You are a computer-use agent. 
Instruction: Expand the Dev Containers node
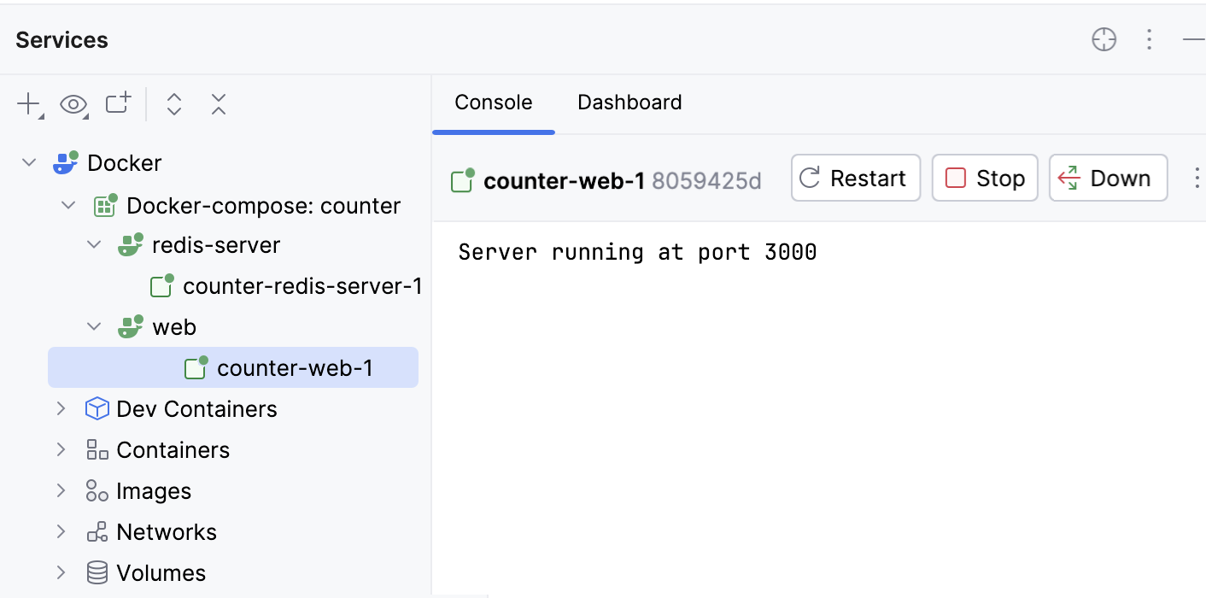coord(61,408)
